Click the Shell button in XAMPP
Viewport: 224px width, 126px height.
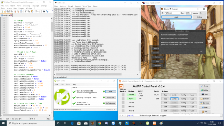click(x=205, y=94)
